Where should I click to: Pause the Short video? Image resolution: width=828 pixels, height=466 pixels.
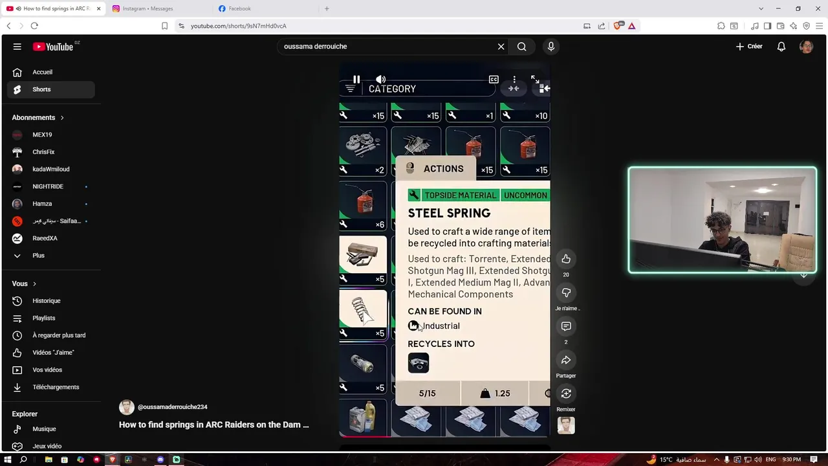tap(356, 80)
